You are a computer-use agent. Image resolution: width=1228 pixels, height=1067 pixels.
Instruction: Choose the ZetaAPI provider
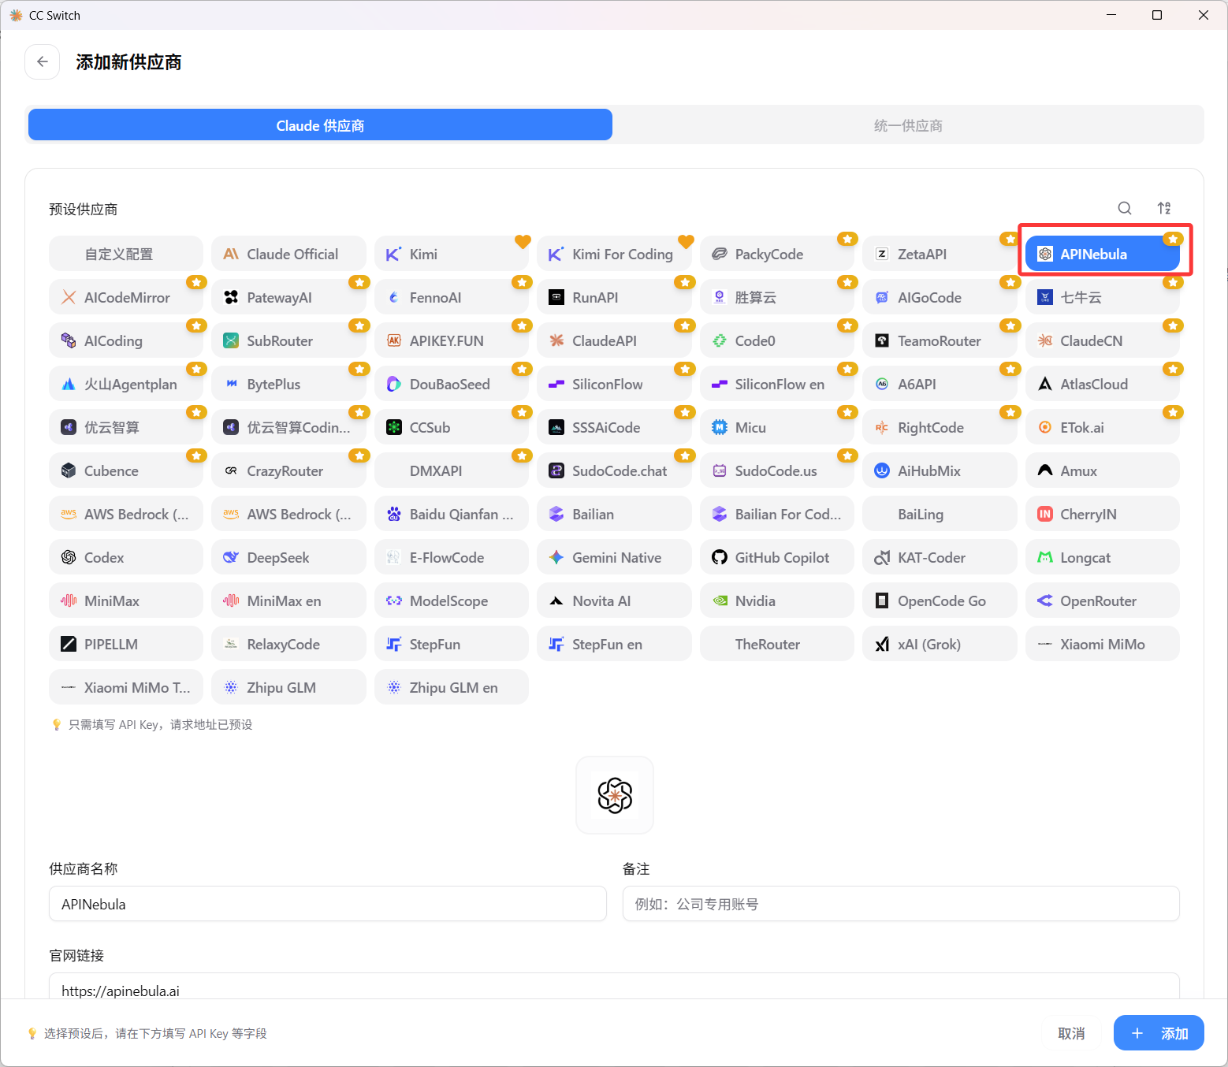pyautogui.click(x=940, y=254)
